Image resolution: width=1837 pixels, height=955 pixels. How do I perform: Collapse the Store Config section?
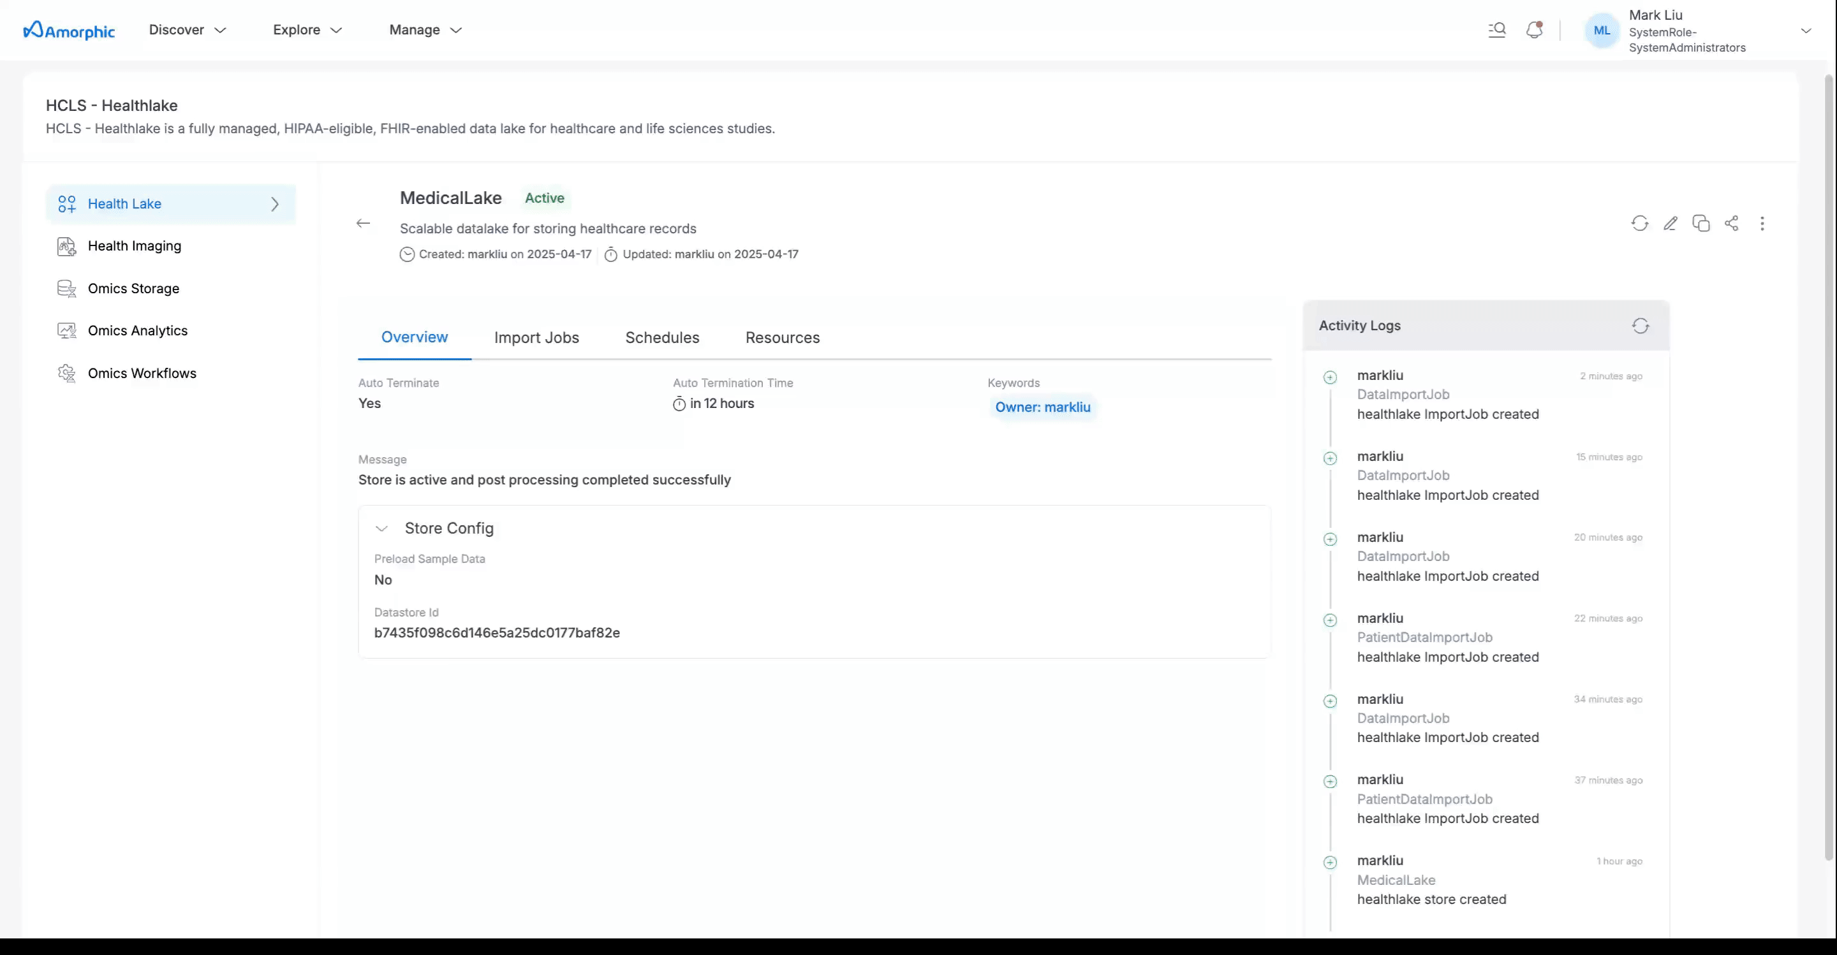[381, 529]
